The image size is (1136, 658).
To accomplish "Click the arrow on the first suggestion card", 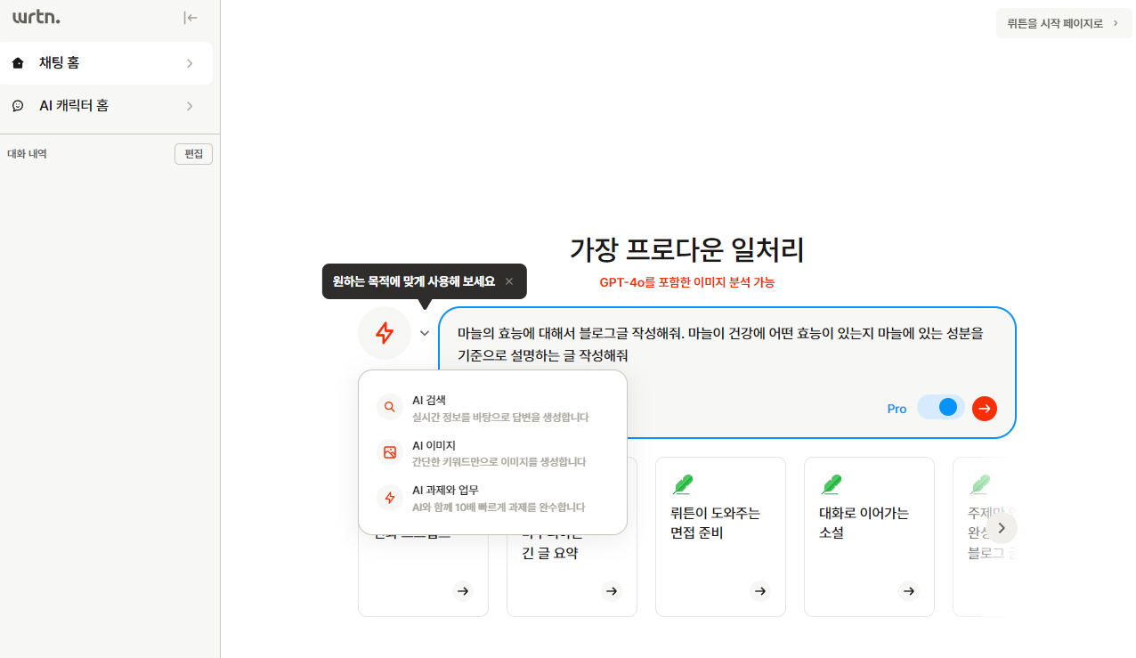I will pyautogui.click(x=462, y=590).
